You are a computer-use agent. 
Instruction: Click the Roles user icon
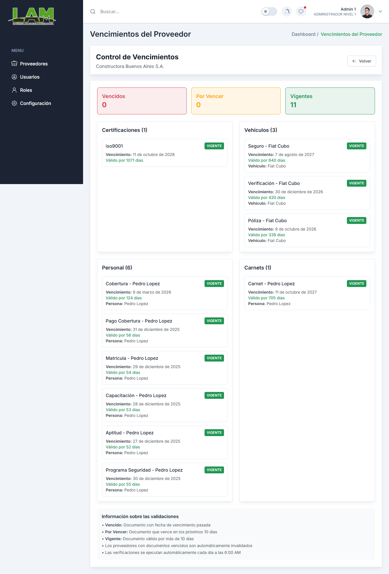[14, 90]
